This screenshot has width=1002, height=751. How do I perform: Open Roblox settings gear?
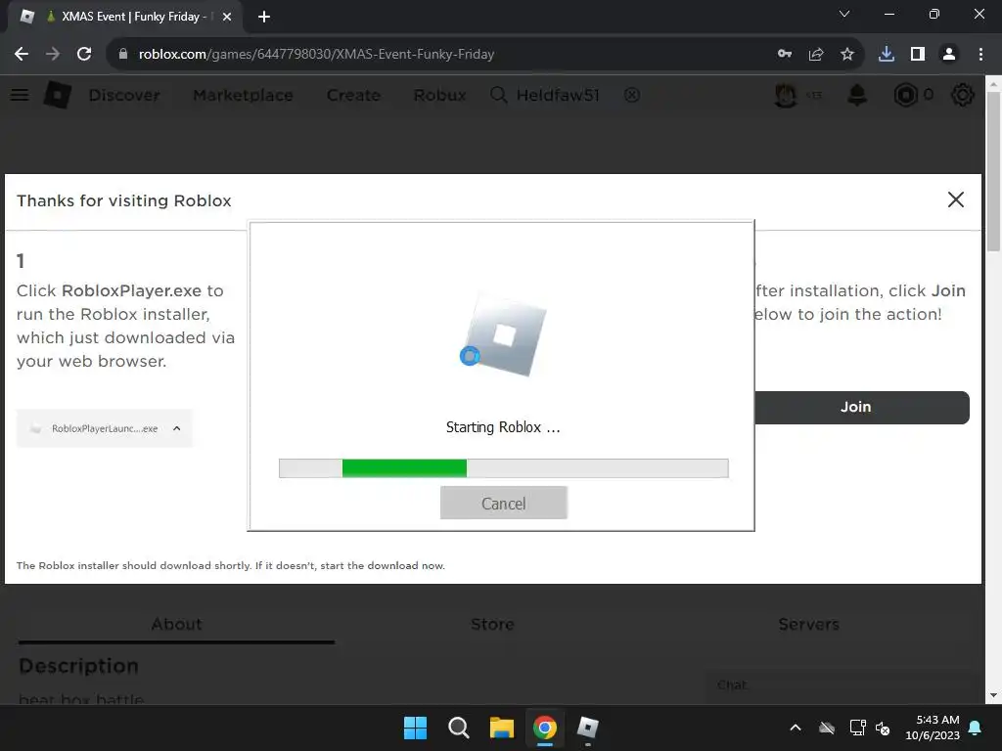click(x=963, y=95)
